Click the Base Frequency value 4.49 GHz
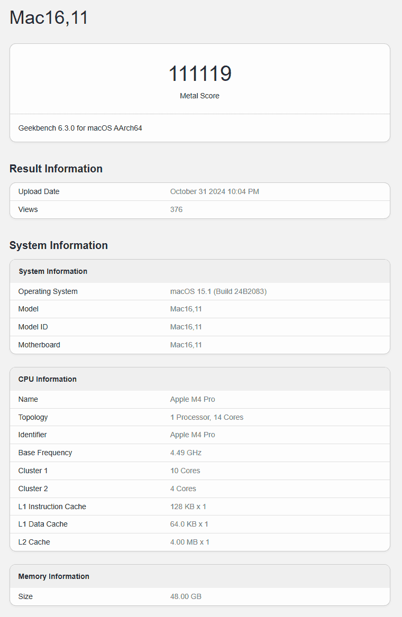This screenshot has width=402, height=617. click(186, 453)
